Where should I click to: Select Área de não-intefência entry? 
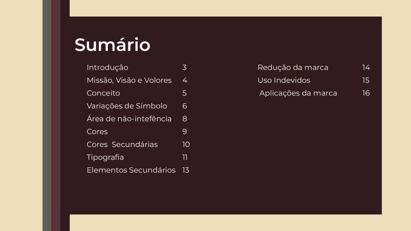[129, 119]
